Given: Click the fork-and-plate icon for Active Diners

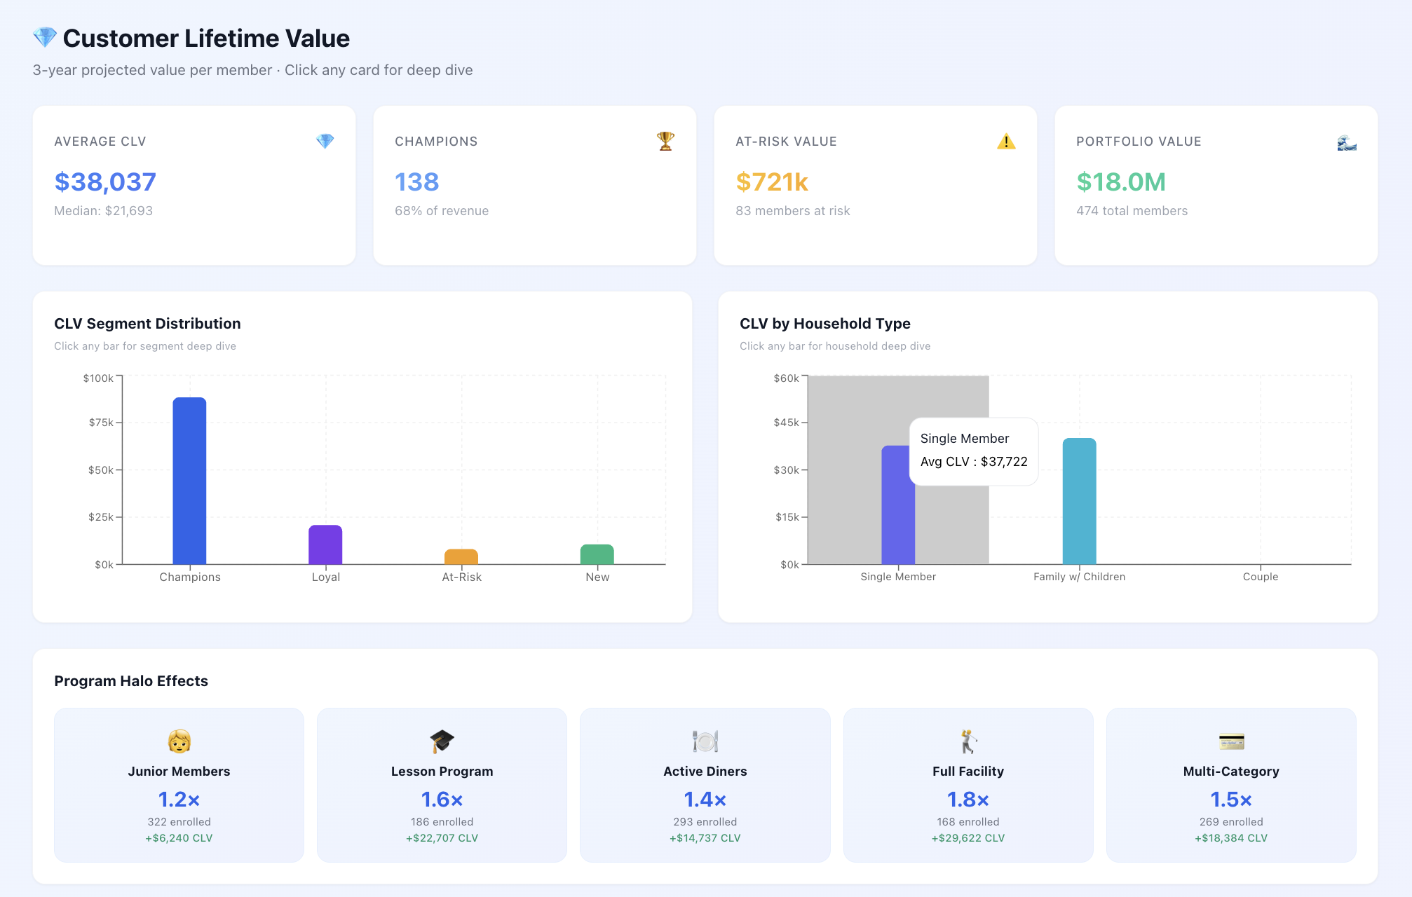Looking at the screenshot, I should (x=705, y=741).
